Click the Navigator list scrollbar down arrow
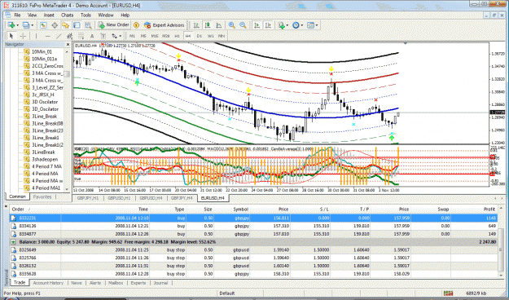 point(68,188)
